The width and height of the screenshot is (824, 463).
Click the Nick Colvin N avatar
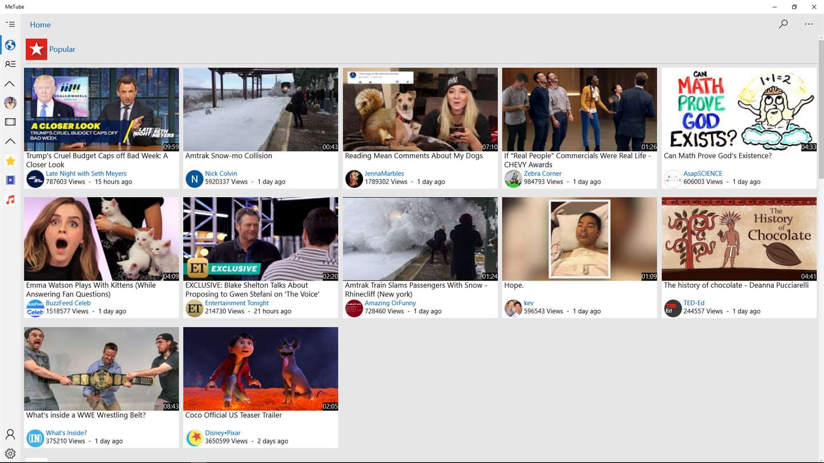pyautogui.click(x=195, y=179)
